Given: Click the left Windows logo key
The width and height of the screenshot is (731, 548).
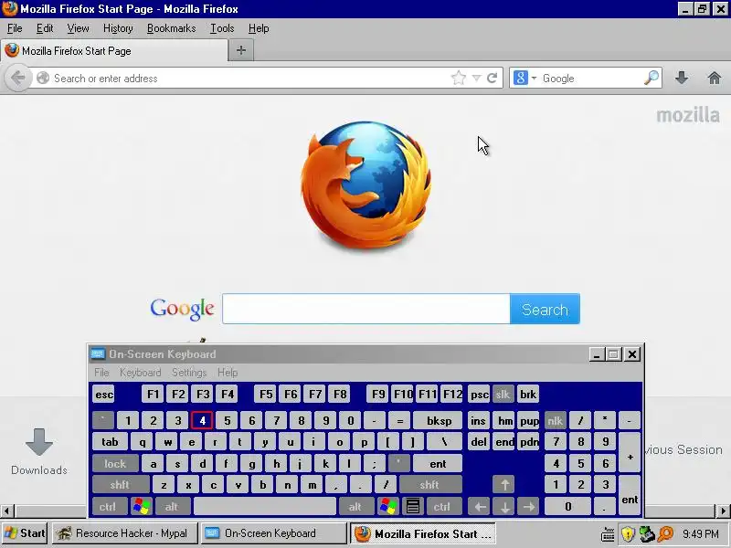Looking at the screenshot, I should (x=142, y=507).
